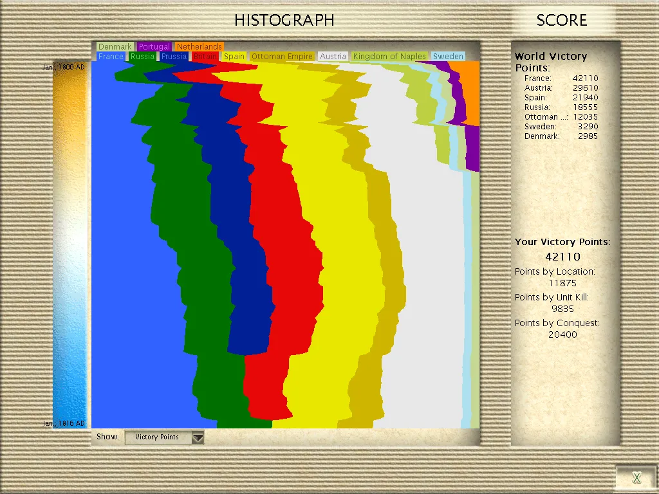
Task: Click the SCORE header tab
Action: tap(562, 20)
